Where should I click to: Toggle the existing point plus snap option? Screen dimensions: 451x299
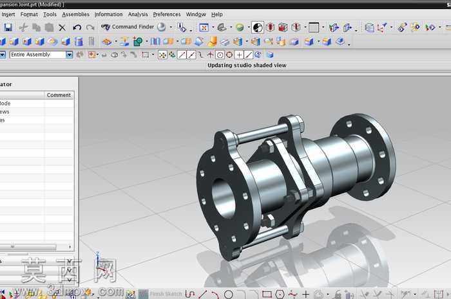(239, 55)
